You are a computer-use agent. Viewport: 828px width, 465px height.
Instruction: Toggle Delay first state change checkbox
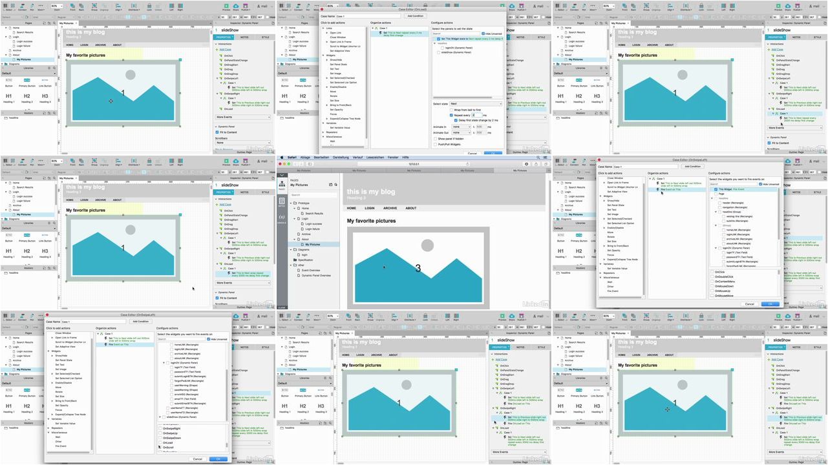pyautogui.click(x=456, y=120)
